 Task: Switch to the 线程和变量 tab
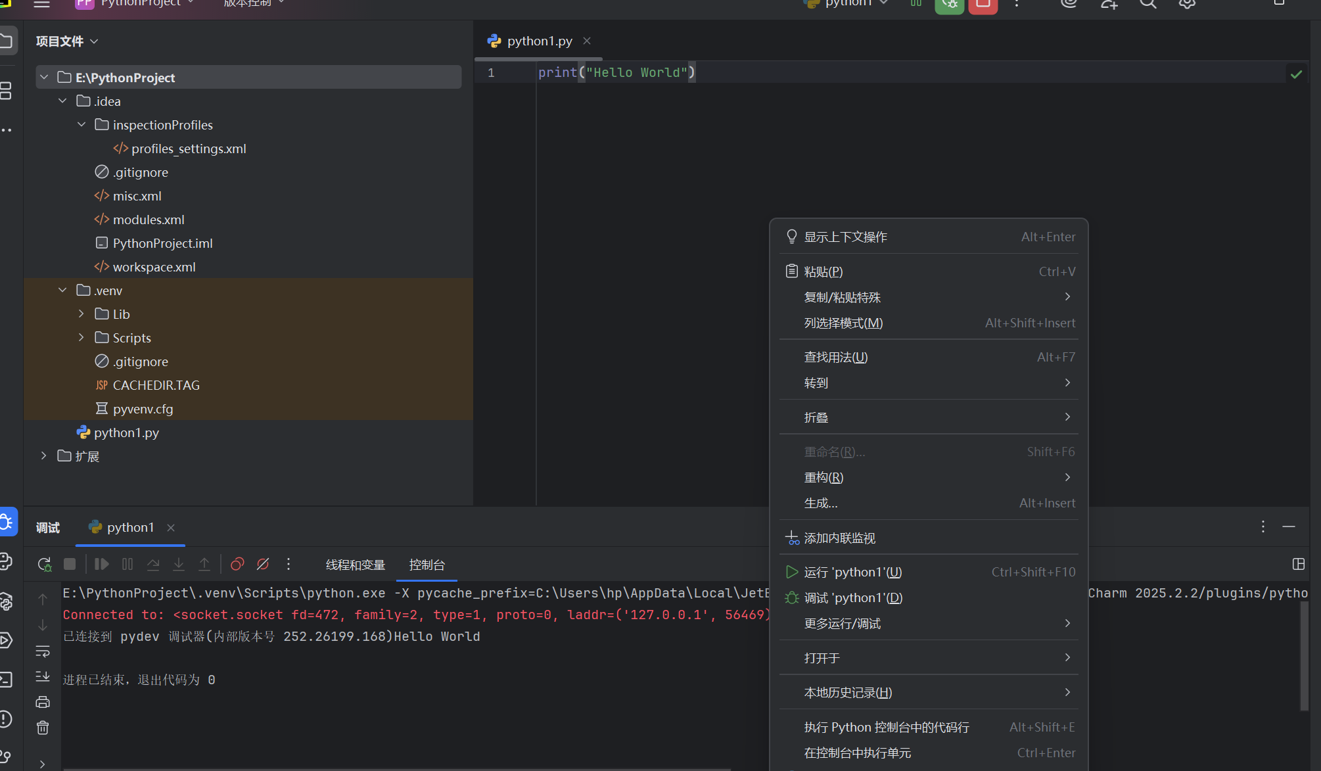[355, 565]
